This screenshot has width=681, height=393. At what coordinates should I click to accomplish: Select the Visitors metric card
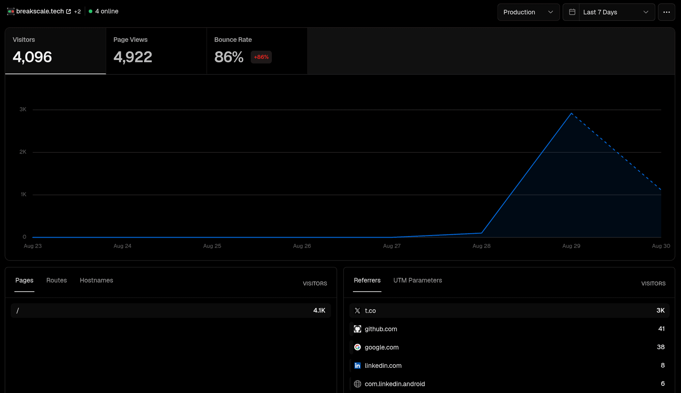56,51
